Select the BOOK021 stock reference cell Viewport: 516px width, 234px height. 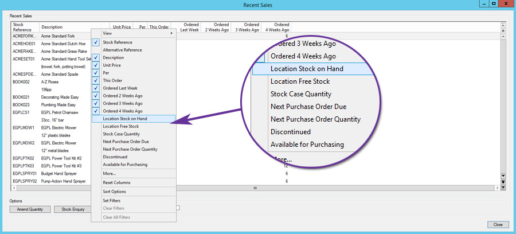point(21,97)
